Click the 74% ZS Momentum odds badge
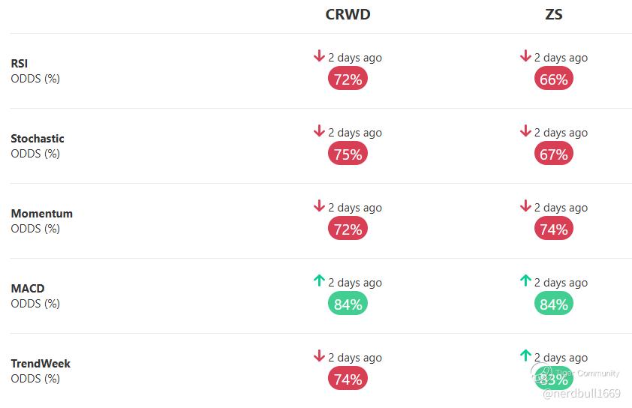 pyautogui.click(x=554, y=229)
